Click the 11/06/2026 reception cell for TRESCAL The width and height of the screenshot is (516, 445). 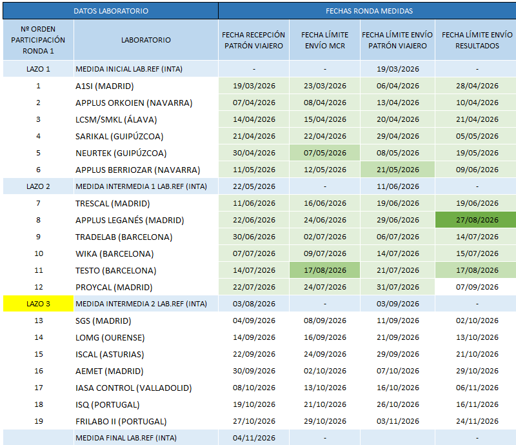[253, 203]
